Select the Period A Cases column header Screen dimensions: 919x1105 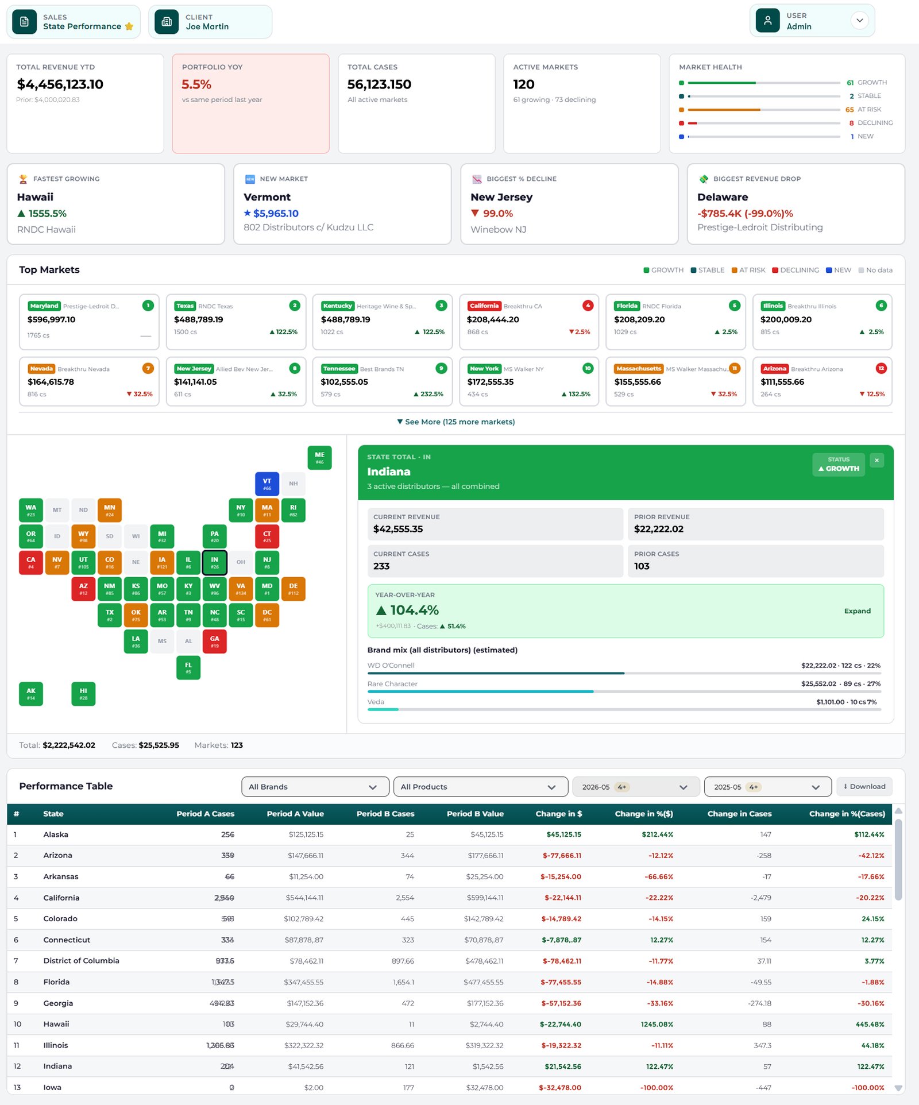(x=205, y=814)
